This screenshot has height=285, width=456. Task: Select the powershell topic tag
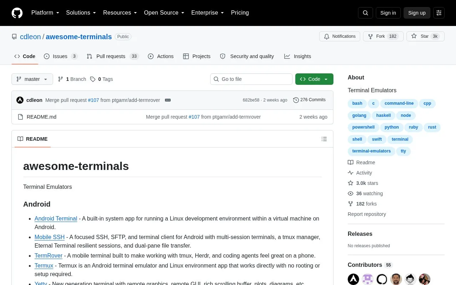(363, 127)
